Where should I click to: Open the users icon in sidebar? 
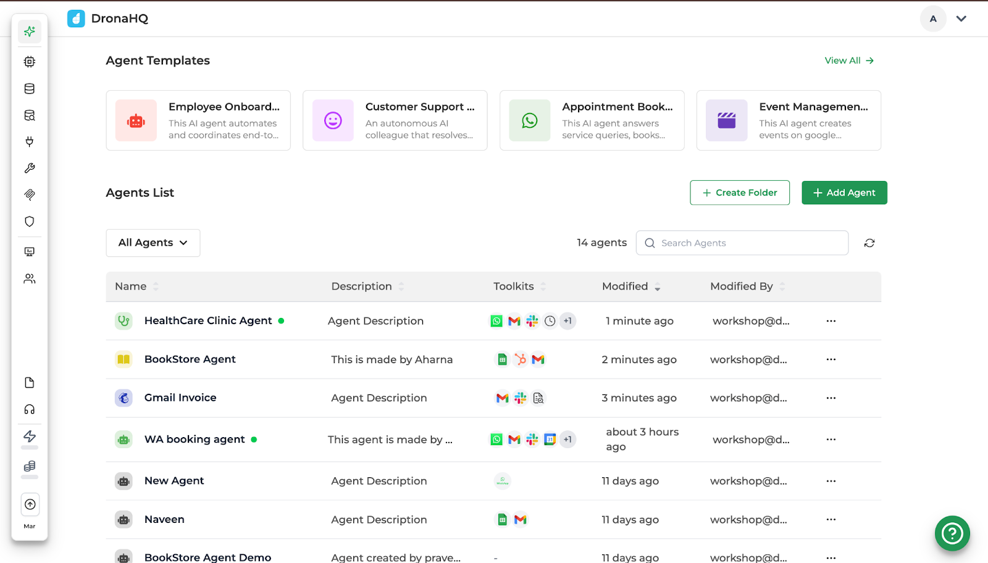29,279
